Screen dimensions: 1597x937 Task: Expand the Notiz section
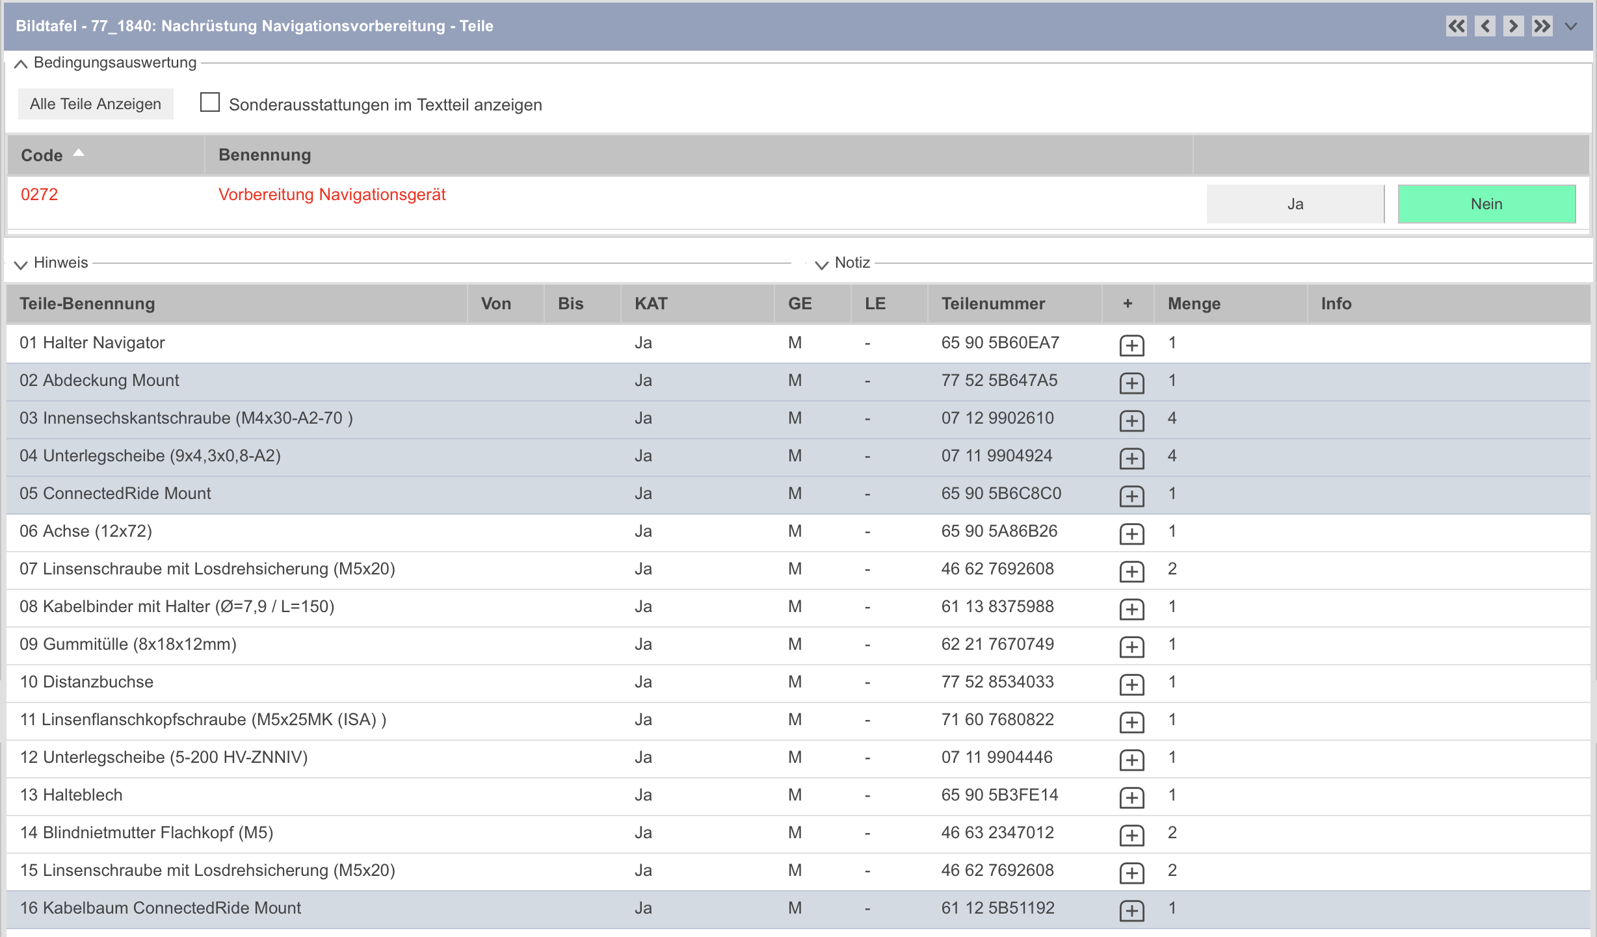(x=821, y=264)
